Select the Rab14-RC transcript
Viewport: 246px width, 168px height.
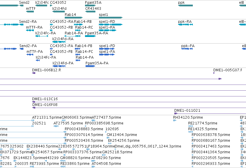(x=78, y=30)
